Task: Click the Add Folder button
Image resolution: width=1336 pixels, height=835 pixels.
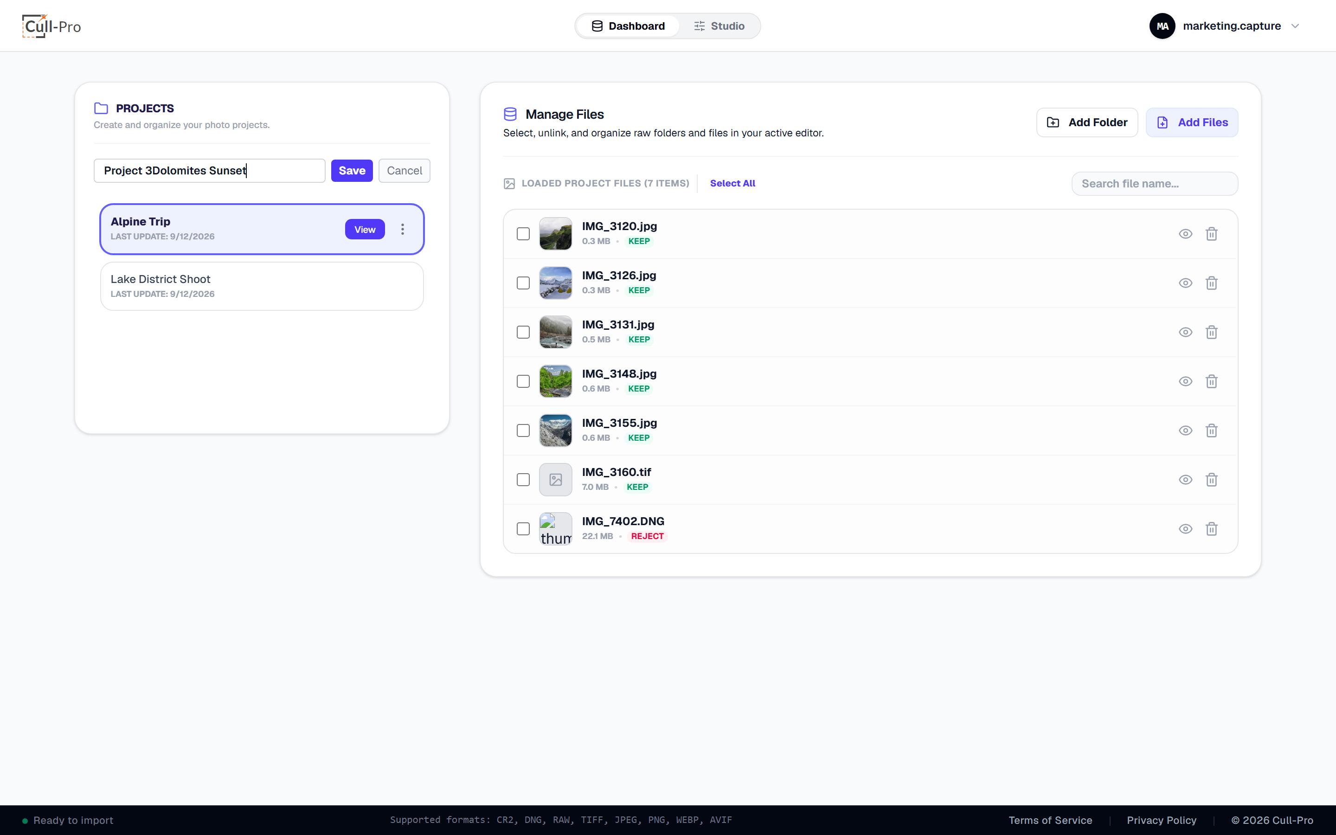Action: (x=1086, y=122)
